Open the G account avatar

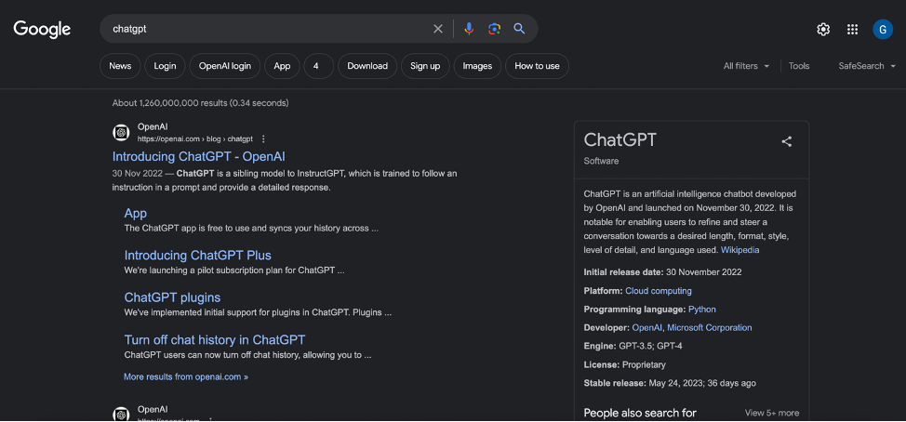tap(883, 30)
